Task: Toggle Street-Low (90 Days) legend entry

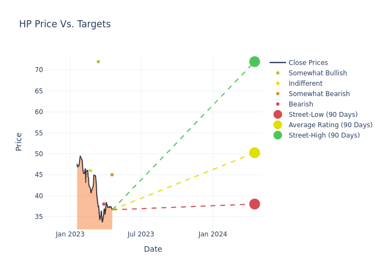Action: pos(323,115)
